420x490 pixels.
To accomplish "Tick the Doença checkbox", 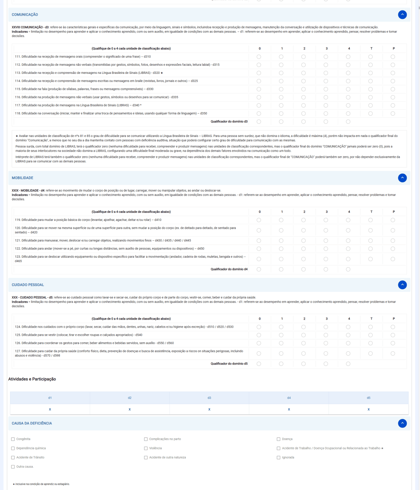I will tap(278, 439).
